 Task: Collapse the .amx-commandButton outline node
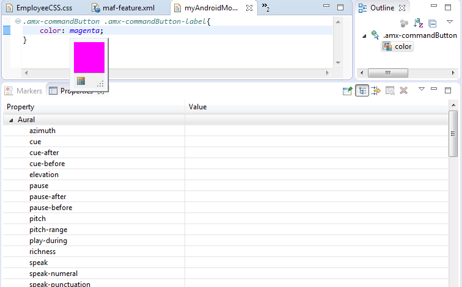click(364, 36)
